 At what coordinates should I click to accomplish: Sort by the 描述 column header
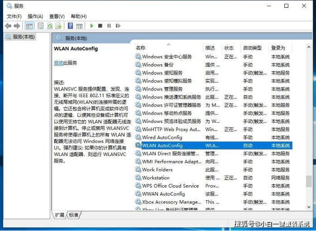click(x=212, y=48)
